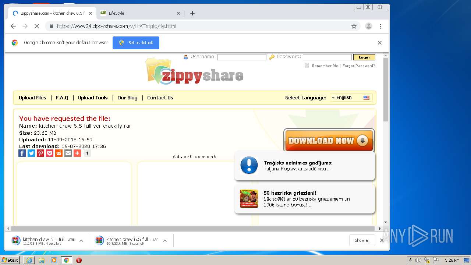Click the red Opera taskbar icon

79,260
